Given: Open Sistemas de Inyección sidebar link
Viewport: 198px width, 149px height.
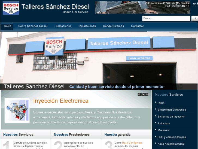Looking at the screenshot, I should (x=171, y=117).
